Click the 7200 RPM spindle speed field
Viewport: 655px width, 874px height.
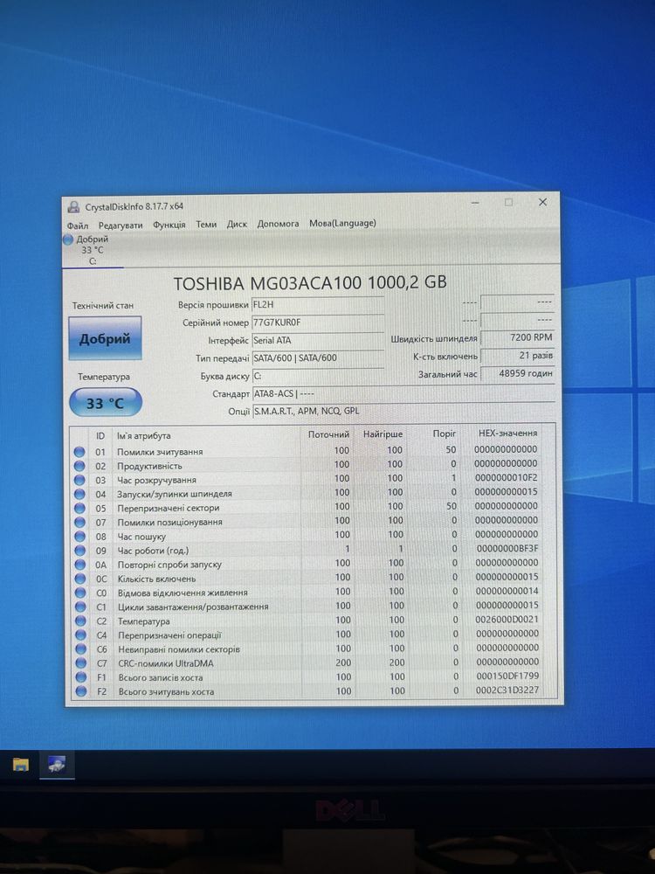pyautogui.click(x=517, y=337)
